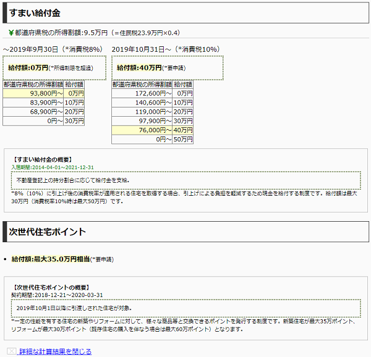Click the 2019年10月1日以降に引渡し note box

(186, 308)
